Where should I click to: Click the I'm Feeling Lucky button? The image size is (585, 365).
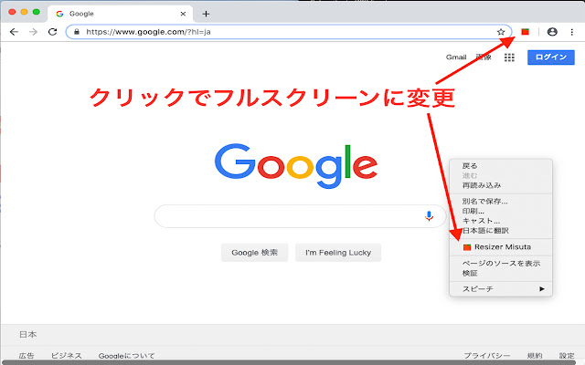(x=338, y=253)
